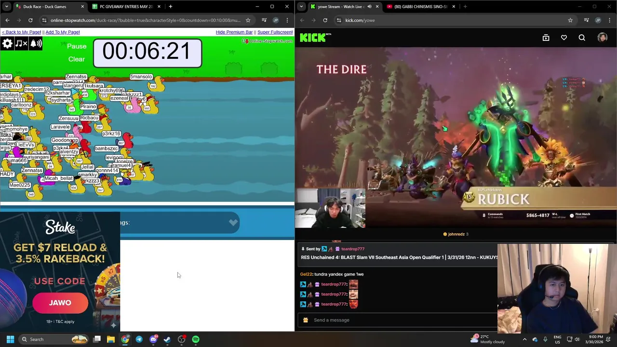Open File Explorer from taskbar

coord(111,339)
